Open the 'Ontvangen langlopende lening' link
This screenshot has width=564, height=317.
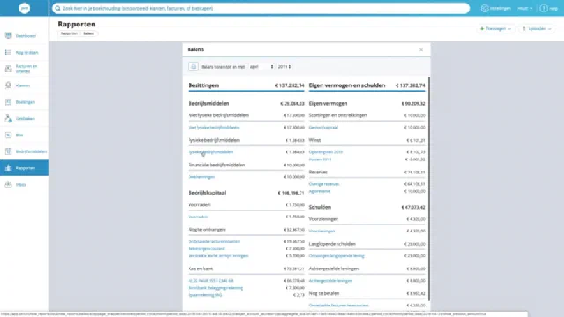point(337,256)
